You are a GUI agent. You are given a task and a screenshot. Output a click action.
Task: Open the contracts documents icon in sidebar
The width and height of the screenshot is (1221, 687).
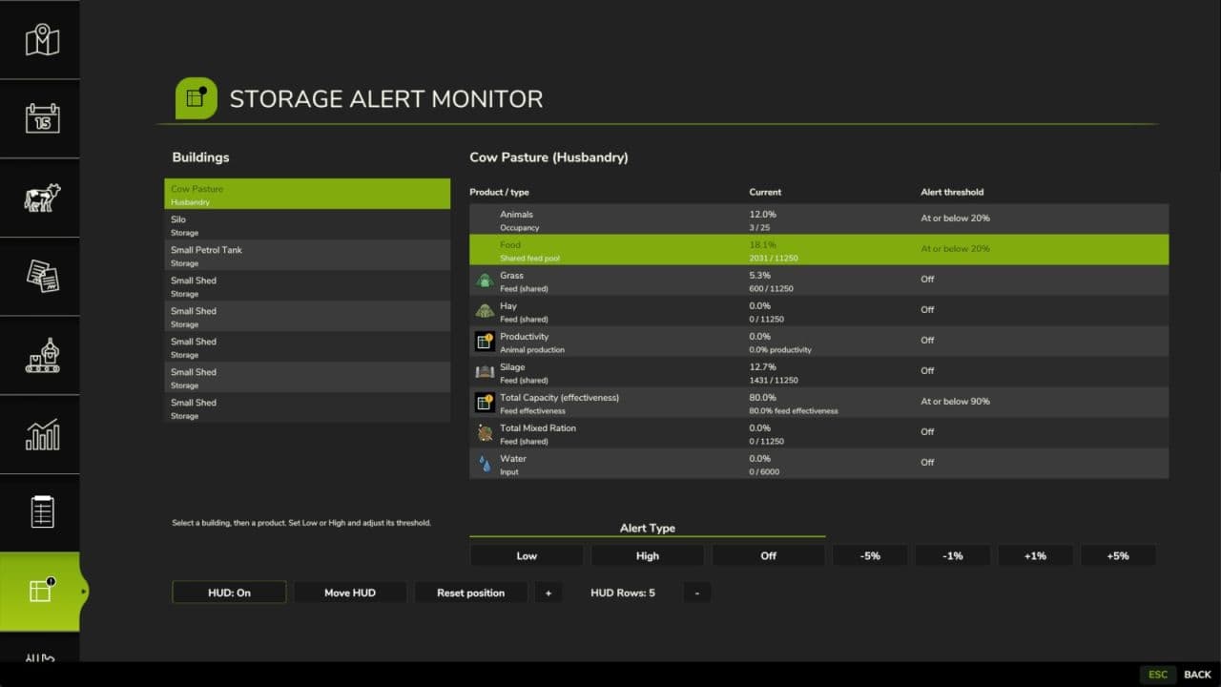(42, 277)
